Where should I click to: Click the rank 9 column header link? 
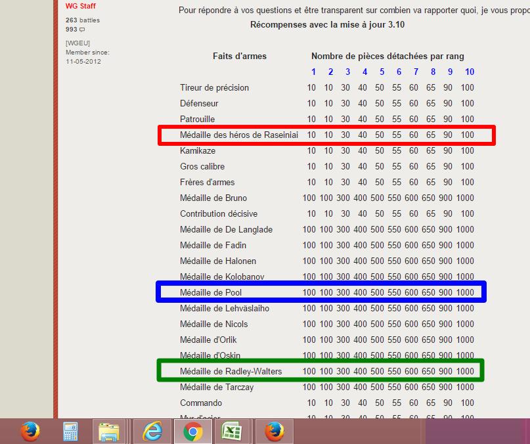[450, 72]
